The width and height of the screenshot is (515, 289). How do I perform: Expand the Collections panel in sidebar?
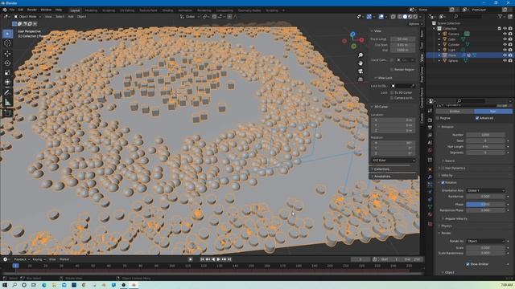[381, 169]
